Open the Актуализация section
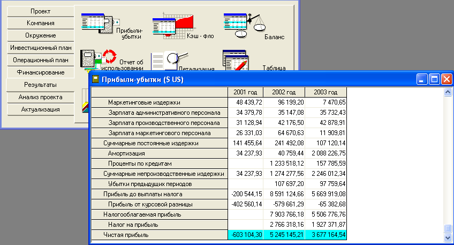The width and height of the screenshot is (454, 245). [40, 109]
